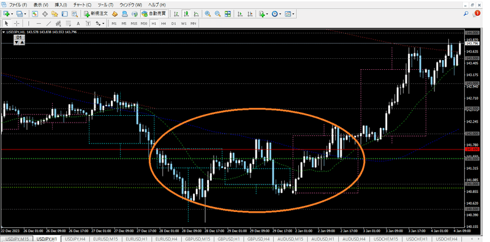Open the 表示 (V) menu

pos(40,5)
